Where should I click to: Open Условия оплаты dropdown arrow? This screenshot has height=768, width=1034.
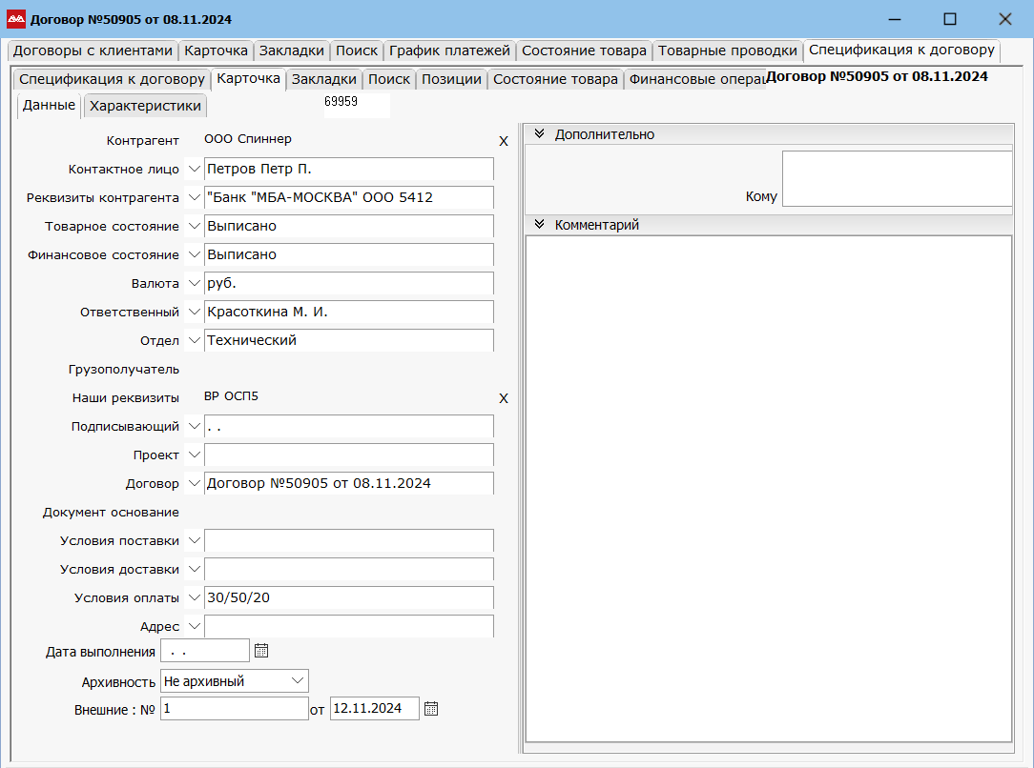click(x=194, y=597)
